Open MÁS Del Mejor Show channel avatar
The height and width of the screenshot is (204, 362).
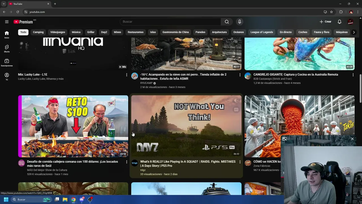tap(21, 163)
